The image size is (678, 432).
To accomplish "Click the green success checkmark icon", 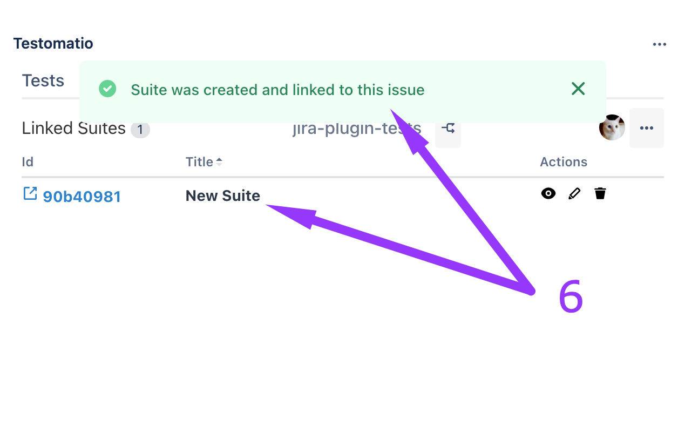I will coord(108,89).
